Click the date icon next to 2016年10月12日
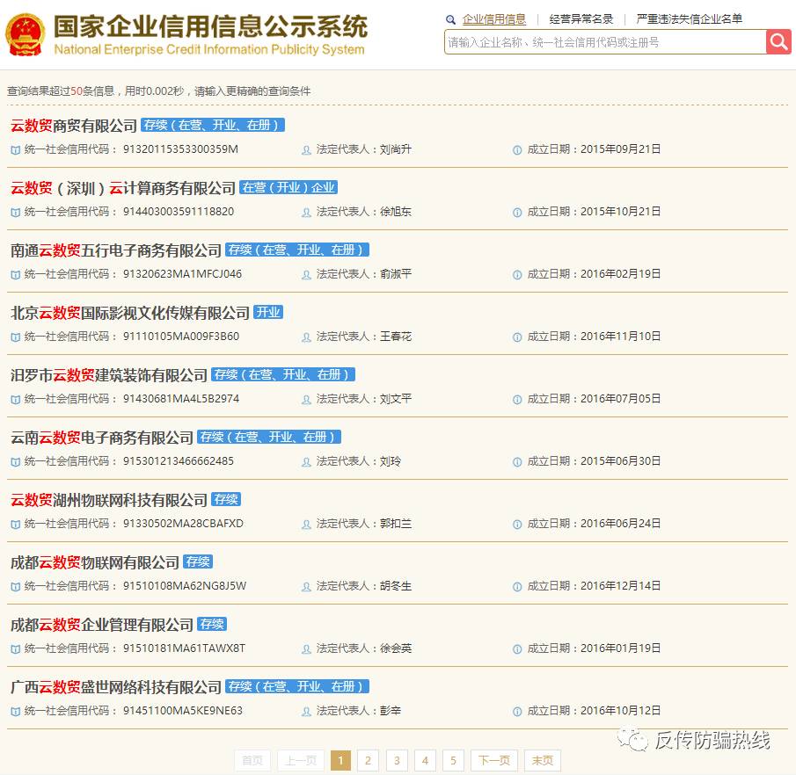Image resolution: width=796 pixels, height=775 pixels. [517, 712]
